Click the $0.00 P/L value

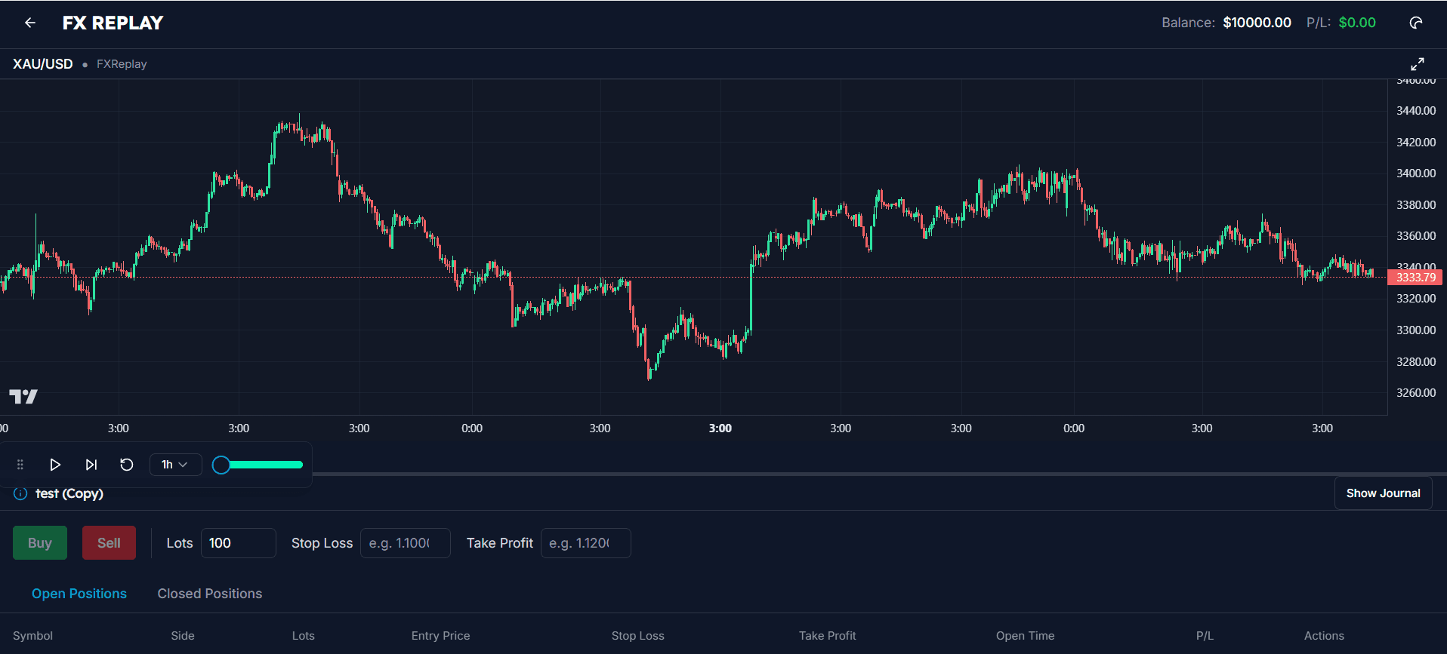[1357, 23]
